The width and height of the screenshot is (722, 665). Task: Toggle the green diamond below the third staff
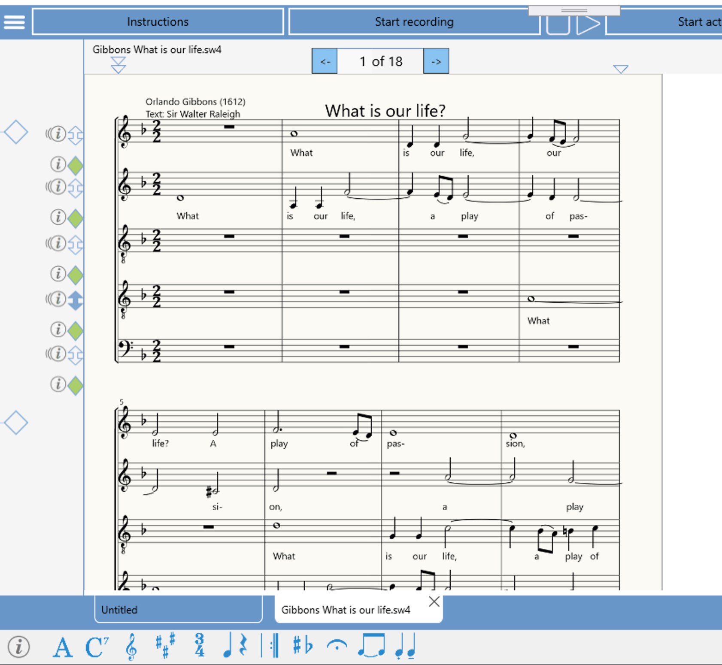[x=76, y=275]
